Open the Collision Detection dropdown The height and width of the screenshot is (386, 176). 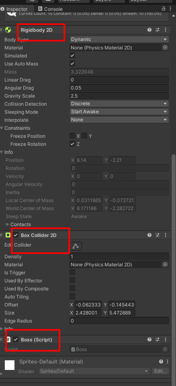(x=119, y=104)
